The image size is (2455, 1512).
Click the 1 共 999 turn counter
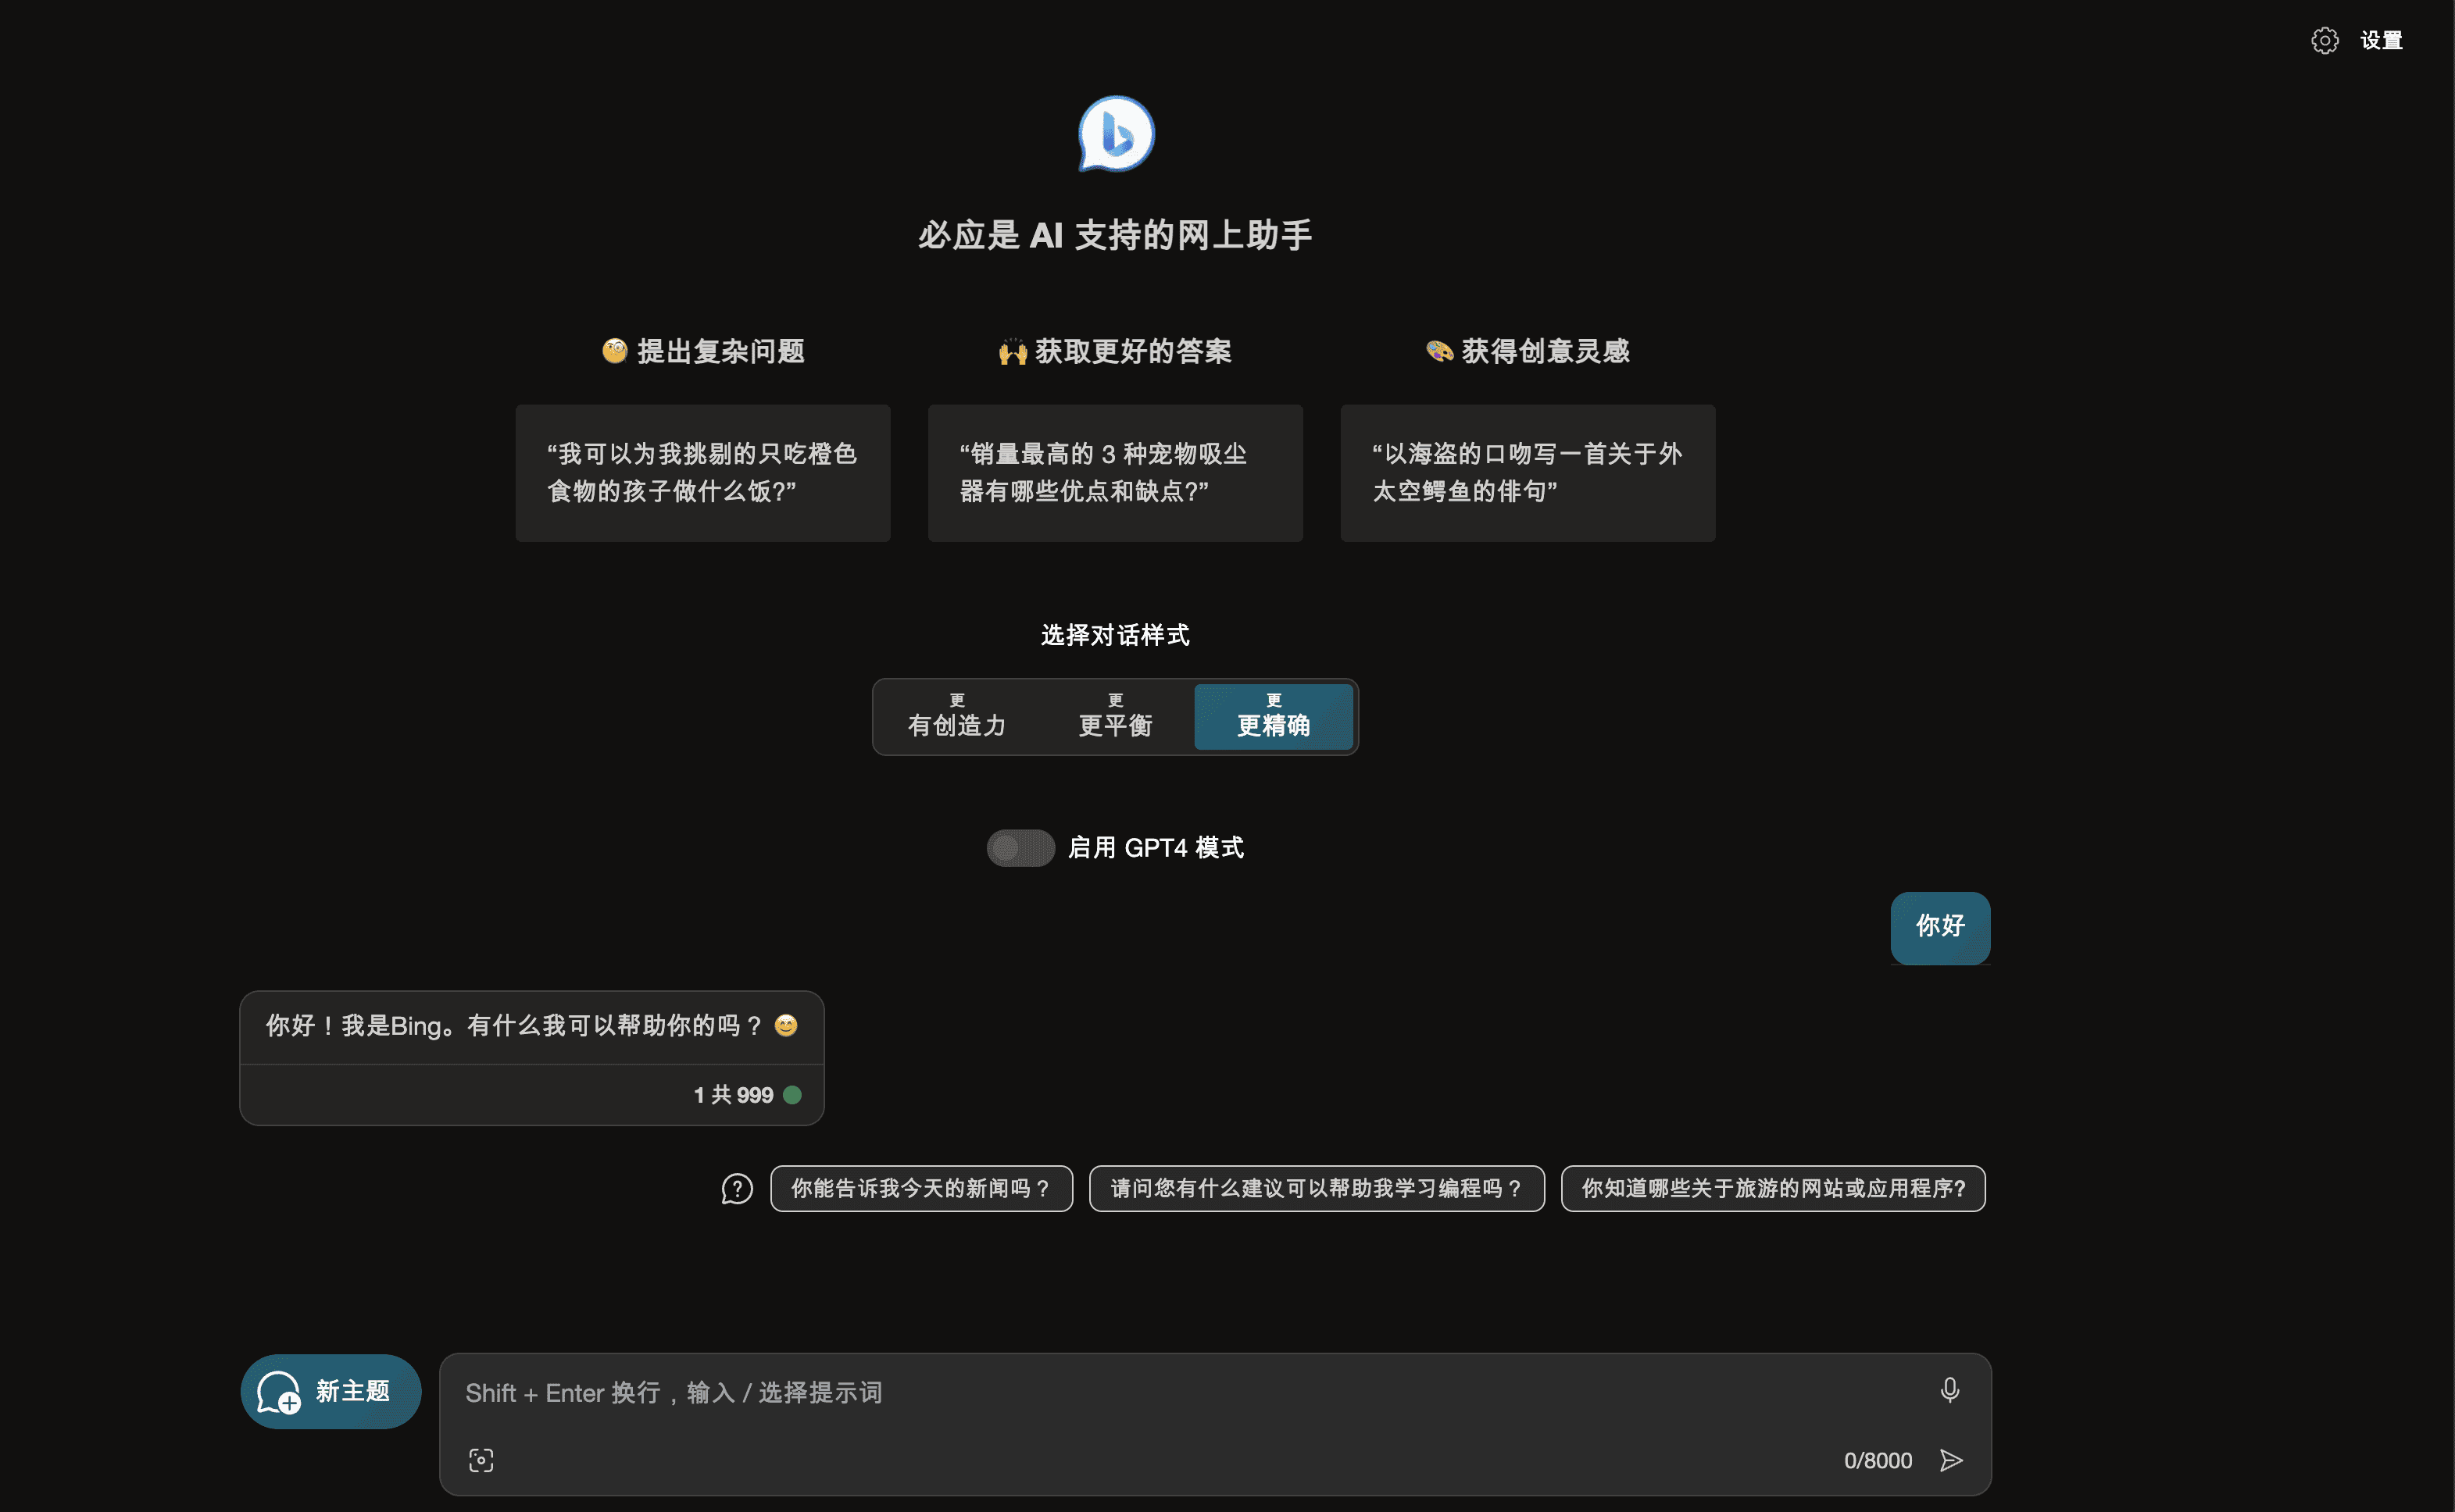[x=734, y=1095]
